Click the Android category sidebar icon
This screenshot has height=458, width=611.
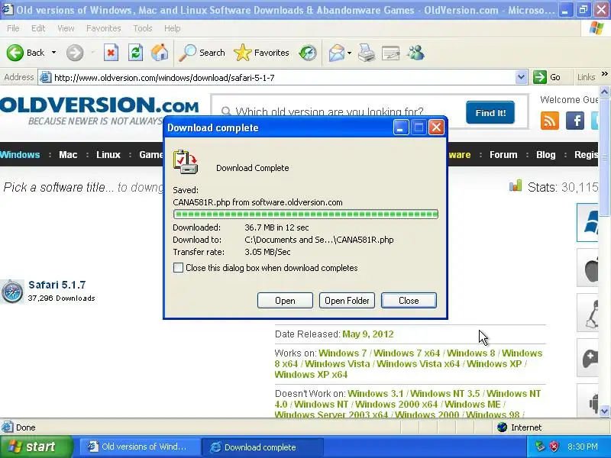[587, 400]
